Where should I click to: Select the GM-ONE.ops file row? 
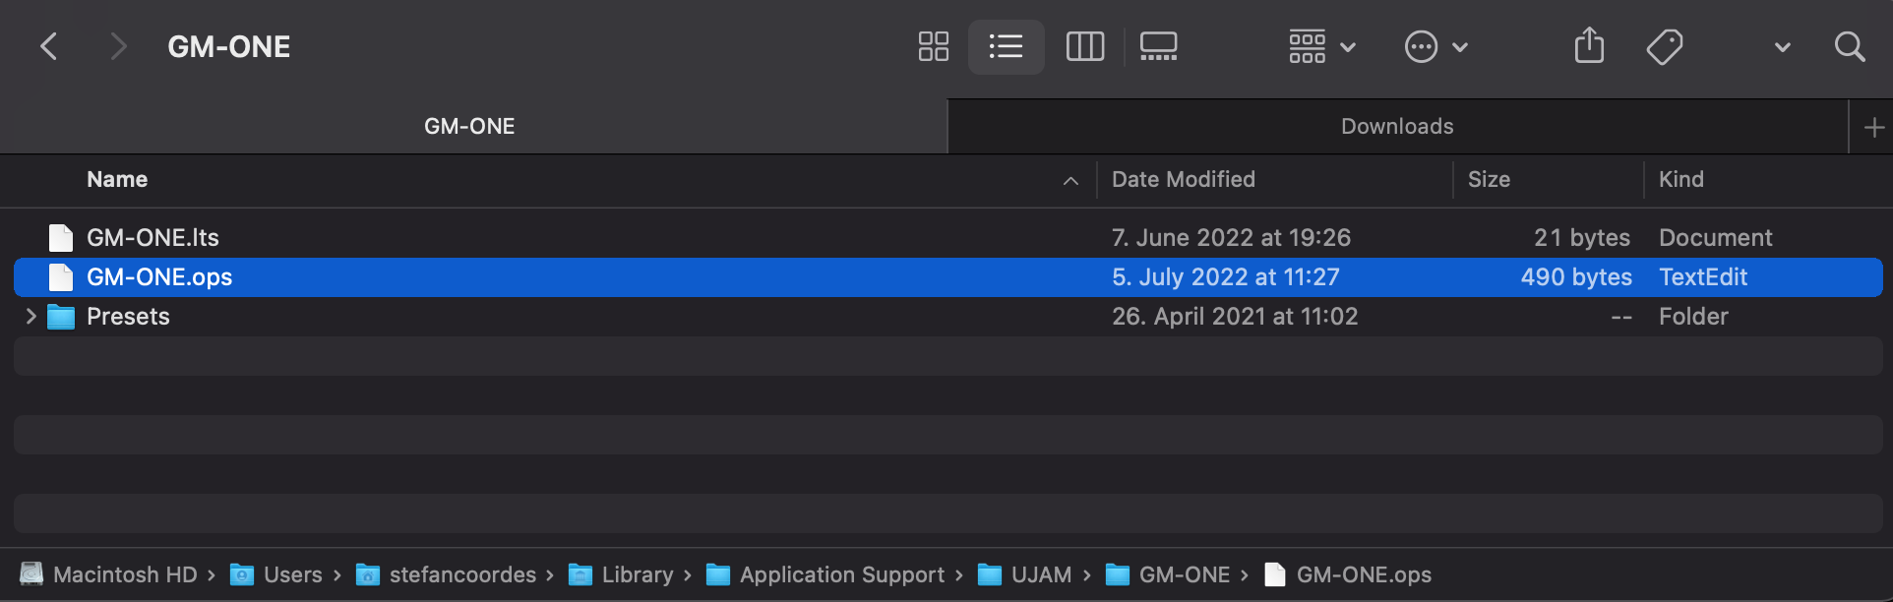(x=947, y=276)
